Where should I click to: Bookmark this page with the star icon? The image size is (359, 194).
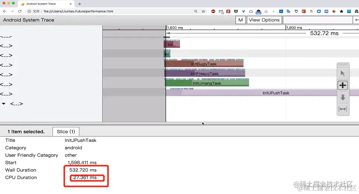(x=203, y=11)
